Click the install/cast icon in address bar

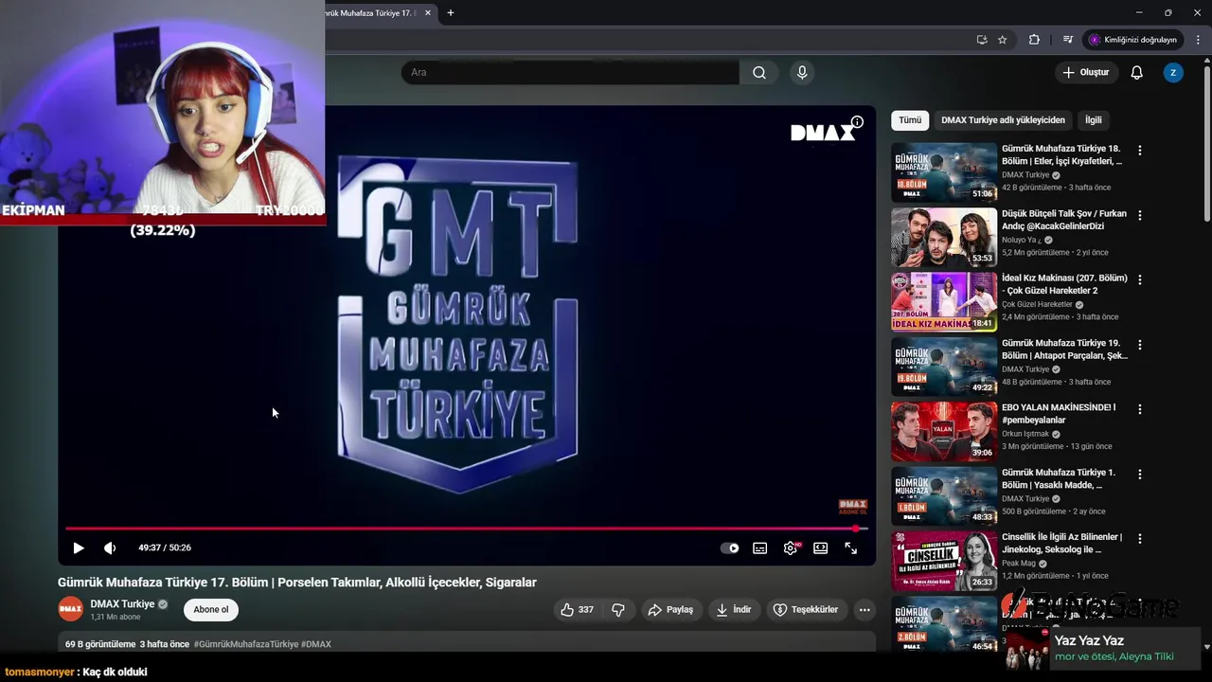coord(982,40)
